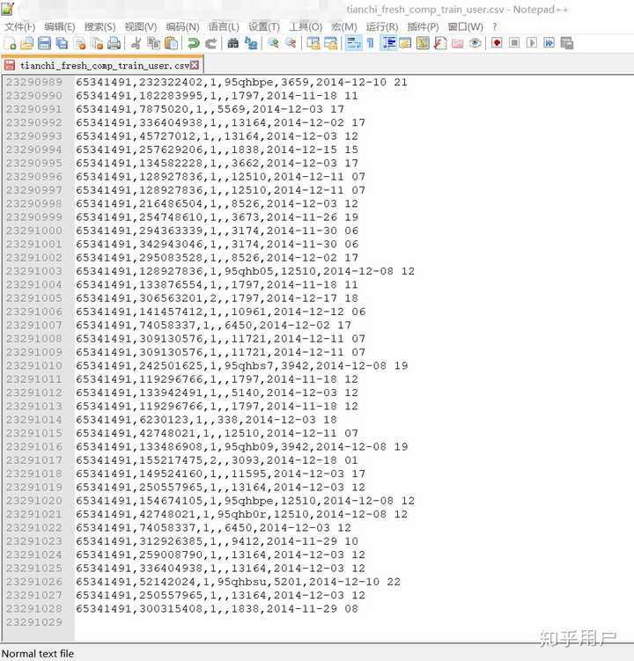Open the 文件(F) menu
The width and height of the screenshot is (634, 661).
20,26
